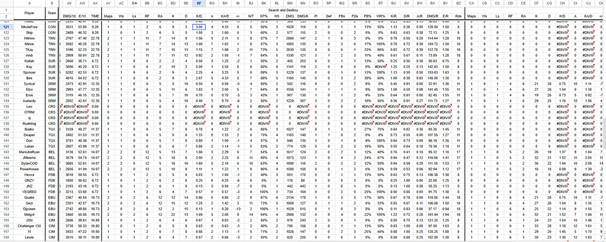Click the DMG/R column label
The image size is (606, 242).
pyautogui.click(x=433, y=17)
